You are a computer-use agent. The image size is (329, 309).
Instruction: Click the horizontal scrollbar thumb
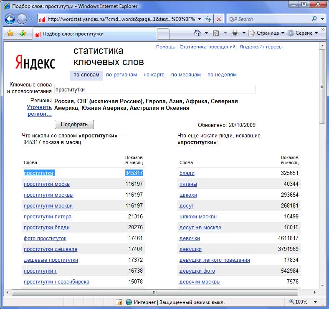[155, 292]
